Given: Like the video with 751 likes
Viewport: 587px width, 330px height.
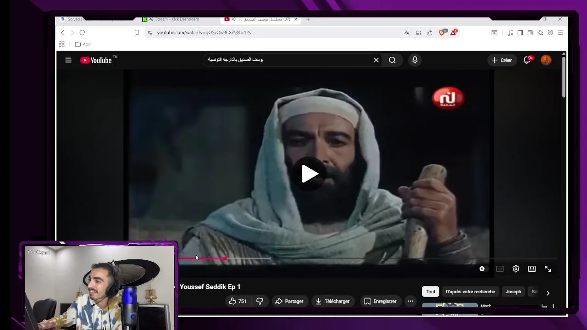Looking at the screenshot, I should [238, 301].
